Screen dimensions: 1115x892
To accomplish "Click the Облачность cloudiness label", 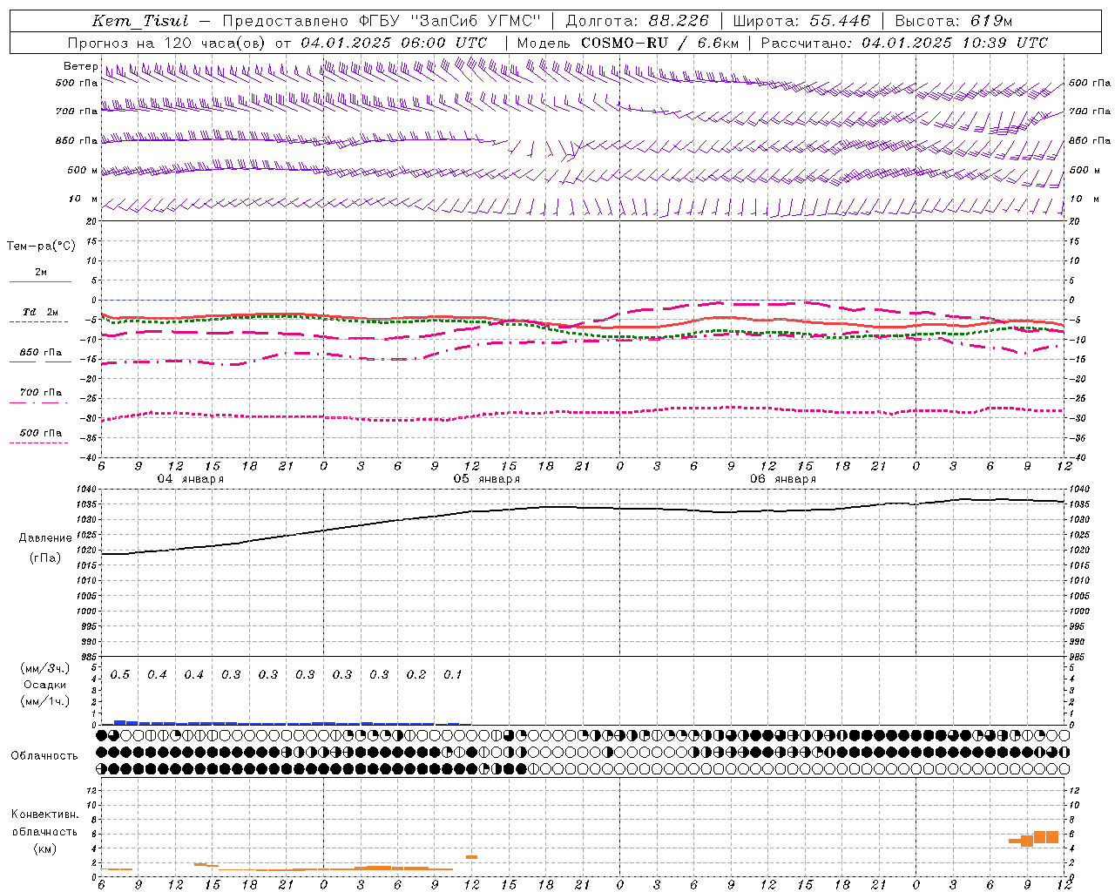I will 44,755.
